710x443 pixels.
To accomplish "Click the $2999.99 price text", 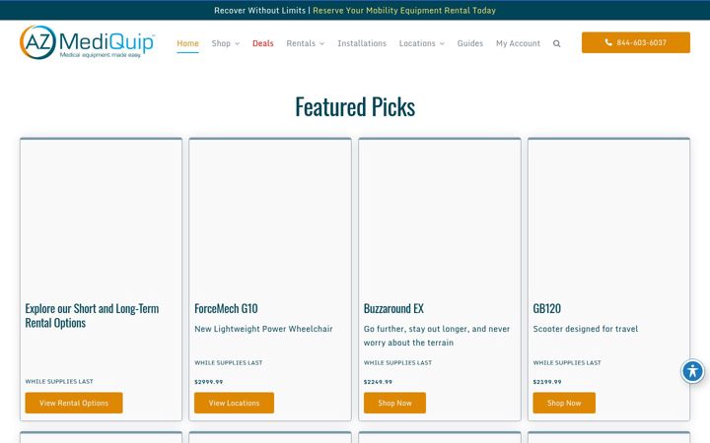I will tap(209, 382).
